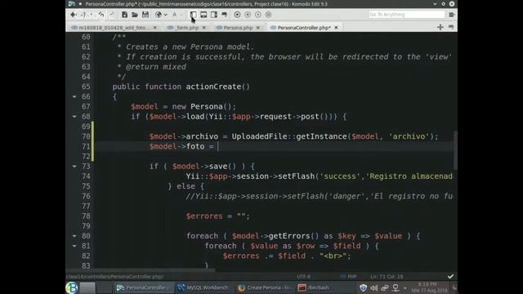Click 'UploadedFile' on line 70
523x294 pixels.
[x=260, y=136]
